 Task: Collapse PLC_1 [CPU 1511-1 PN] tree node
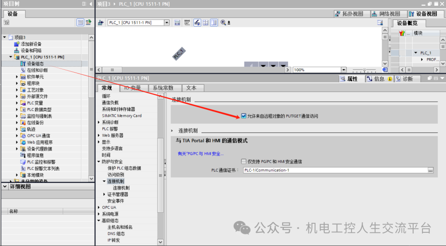[10, 57]
